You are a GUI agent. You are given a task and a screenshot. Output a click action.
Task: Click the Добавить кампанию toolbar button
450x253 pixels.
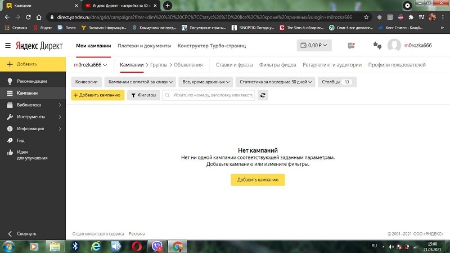point(97,95)
